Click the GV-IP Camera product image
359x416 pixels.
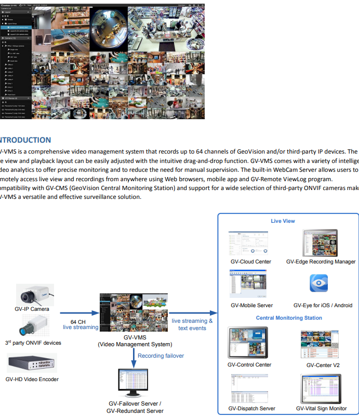coord(35,295)
